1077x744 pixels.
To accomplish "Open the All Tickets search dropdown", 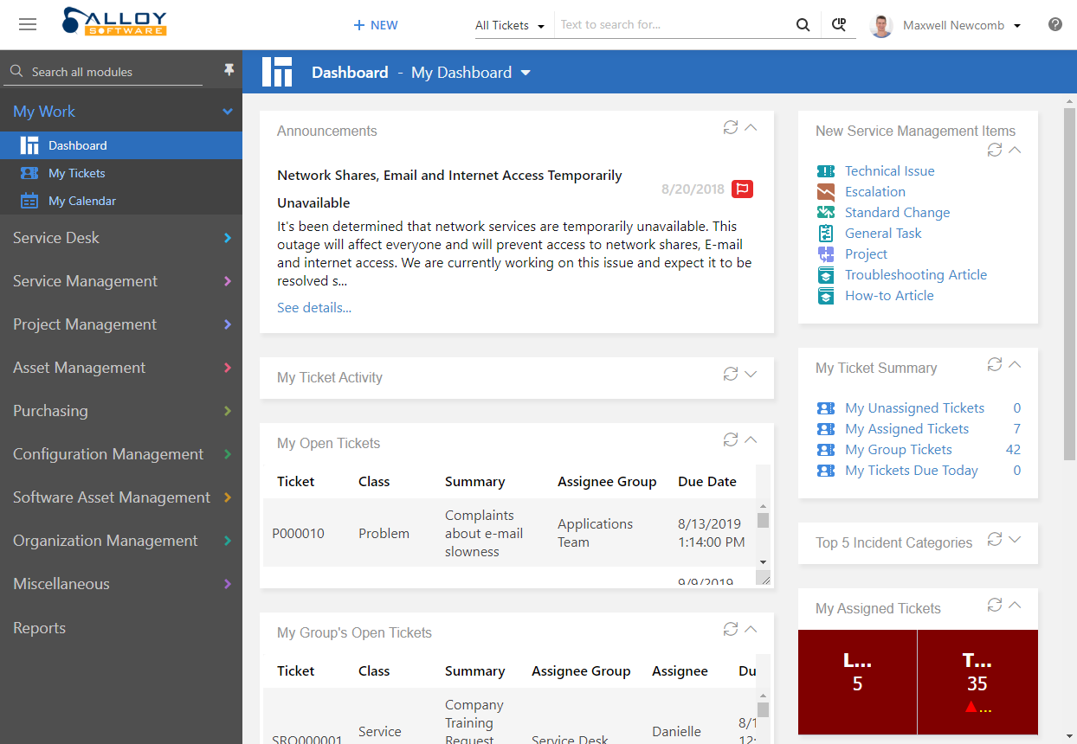I will pos(509,25).
